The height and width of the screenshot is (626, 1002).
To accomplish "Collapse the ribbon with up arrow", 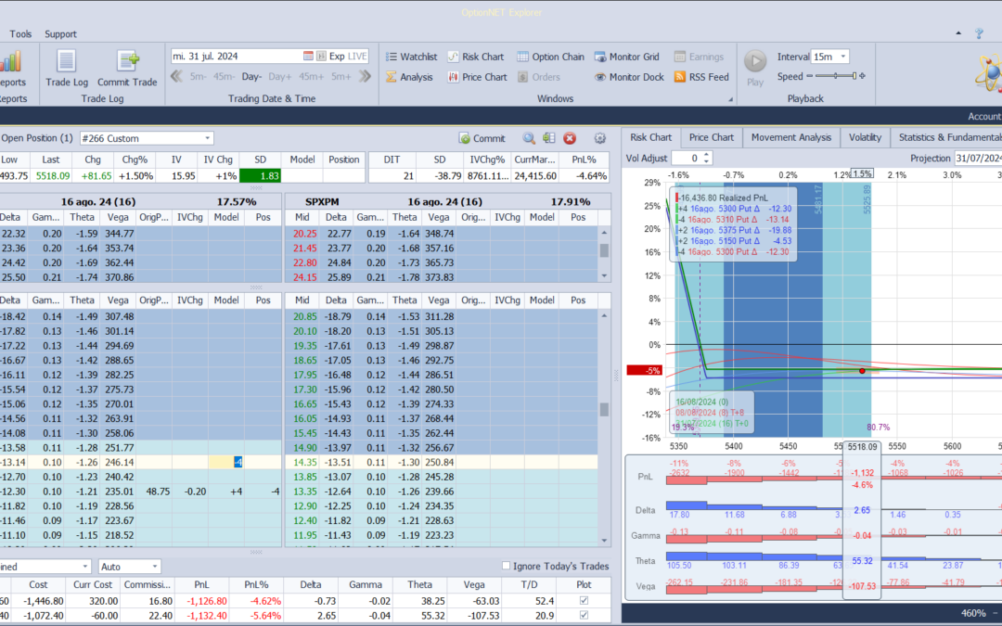I will [x=957, y=33].
